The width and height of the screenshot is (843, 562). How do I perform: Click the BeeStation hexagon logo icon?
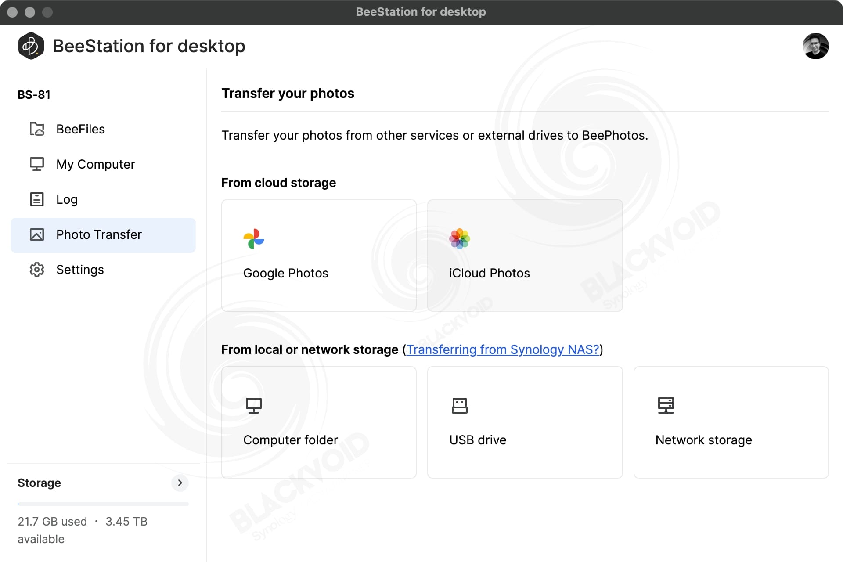(31, 46)
